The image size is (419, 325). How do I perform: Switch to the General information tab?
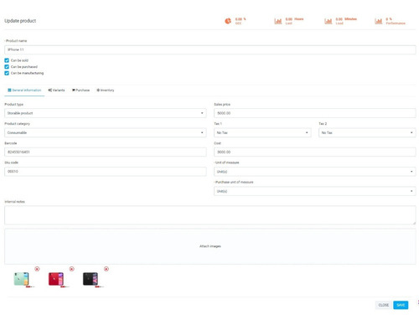[x=24, y=90]
